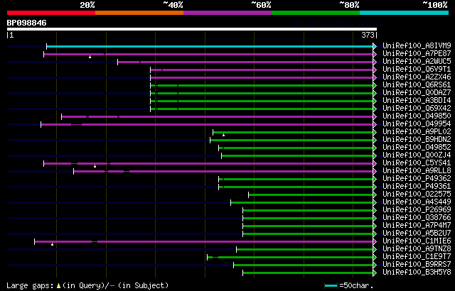
Task: Click the cyan 50char scale bar
Action: [331, 286]
